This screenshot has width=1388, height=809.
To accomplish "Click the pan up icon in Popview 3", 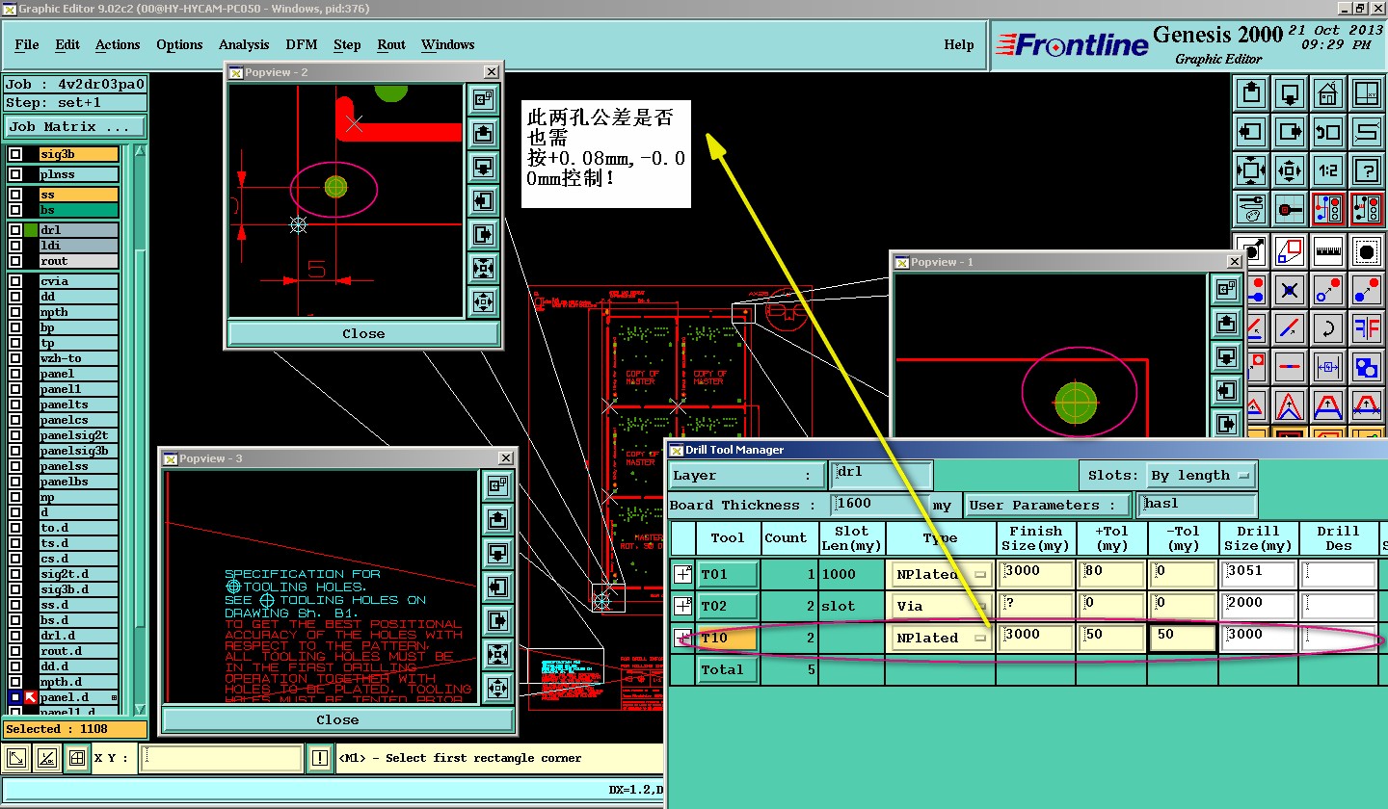I will (x=497, y=520).
